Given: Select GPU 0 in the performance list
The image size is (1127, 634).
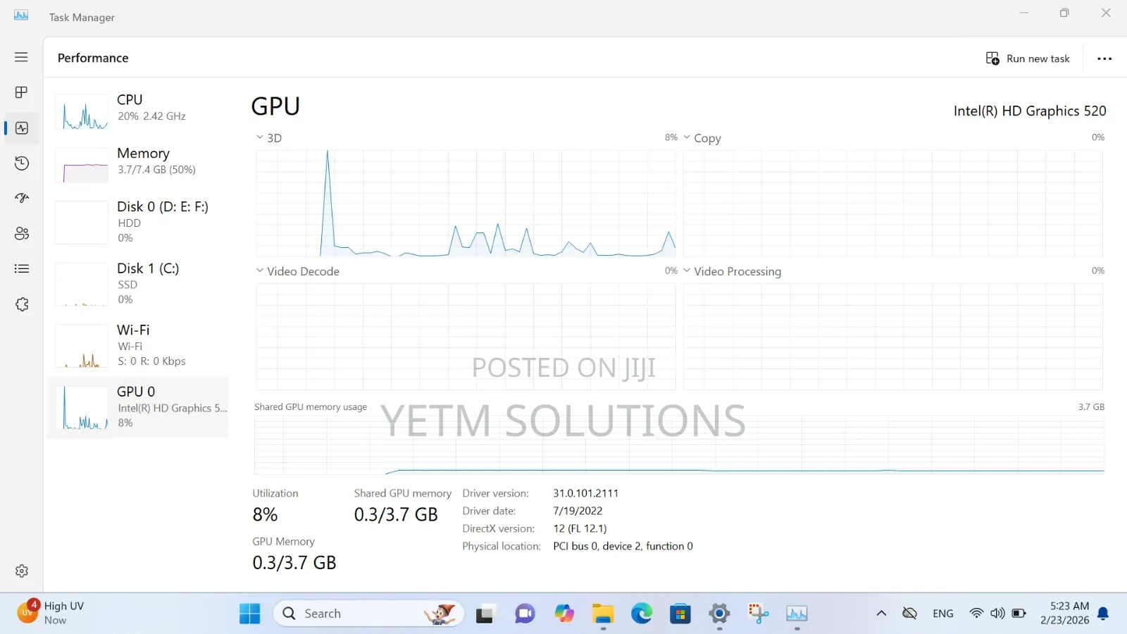Looking at the screenshot, I should [x=138, y=407].
